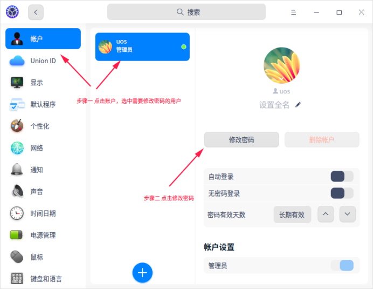Open the Union ID settings section
This screenshot has width=373, height=289.
tap(43, 61)
